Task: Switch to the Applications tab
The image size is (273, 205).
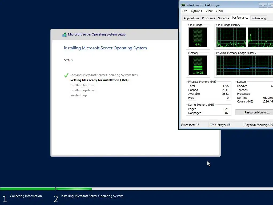Action: coord(191,18)
